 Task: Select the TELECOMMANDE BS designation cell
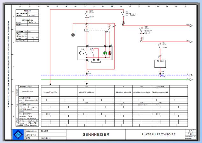point(160,92)
